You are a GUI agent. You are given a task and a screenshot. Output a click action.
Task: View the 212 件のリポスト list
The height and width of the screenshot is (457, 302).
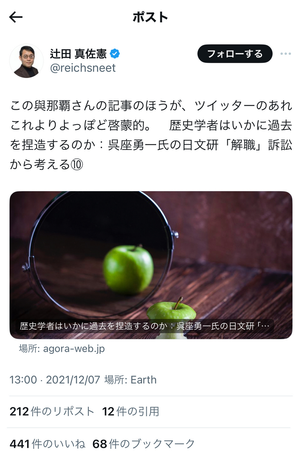coord(52,411)
